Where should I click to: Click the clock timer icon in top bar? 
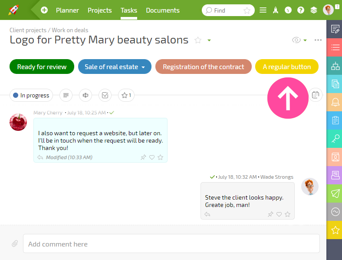click(x=288, y=10)
